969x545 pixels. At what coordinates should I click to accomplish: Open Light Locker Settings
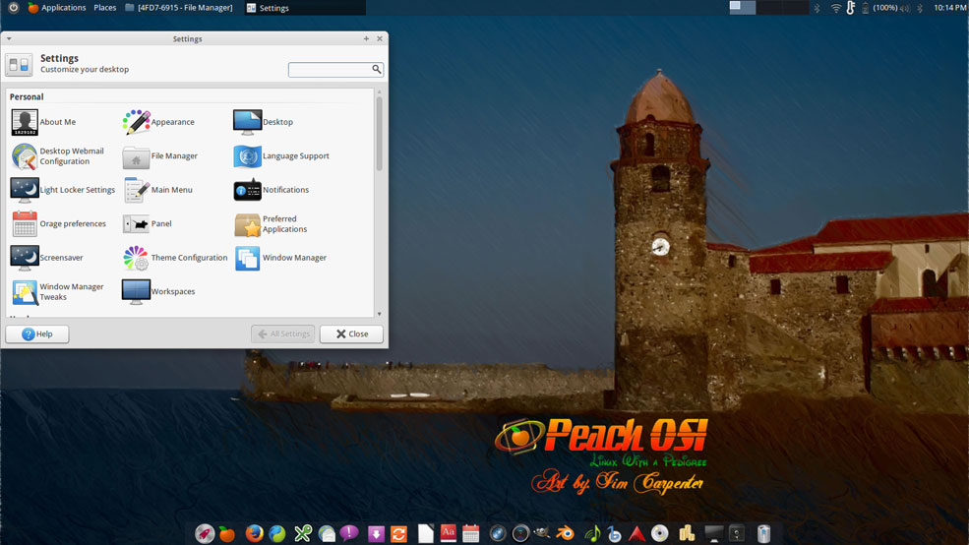point(62,190)
